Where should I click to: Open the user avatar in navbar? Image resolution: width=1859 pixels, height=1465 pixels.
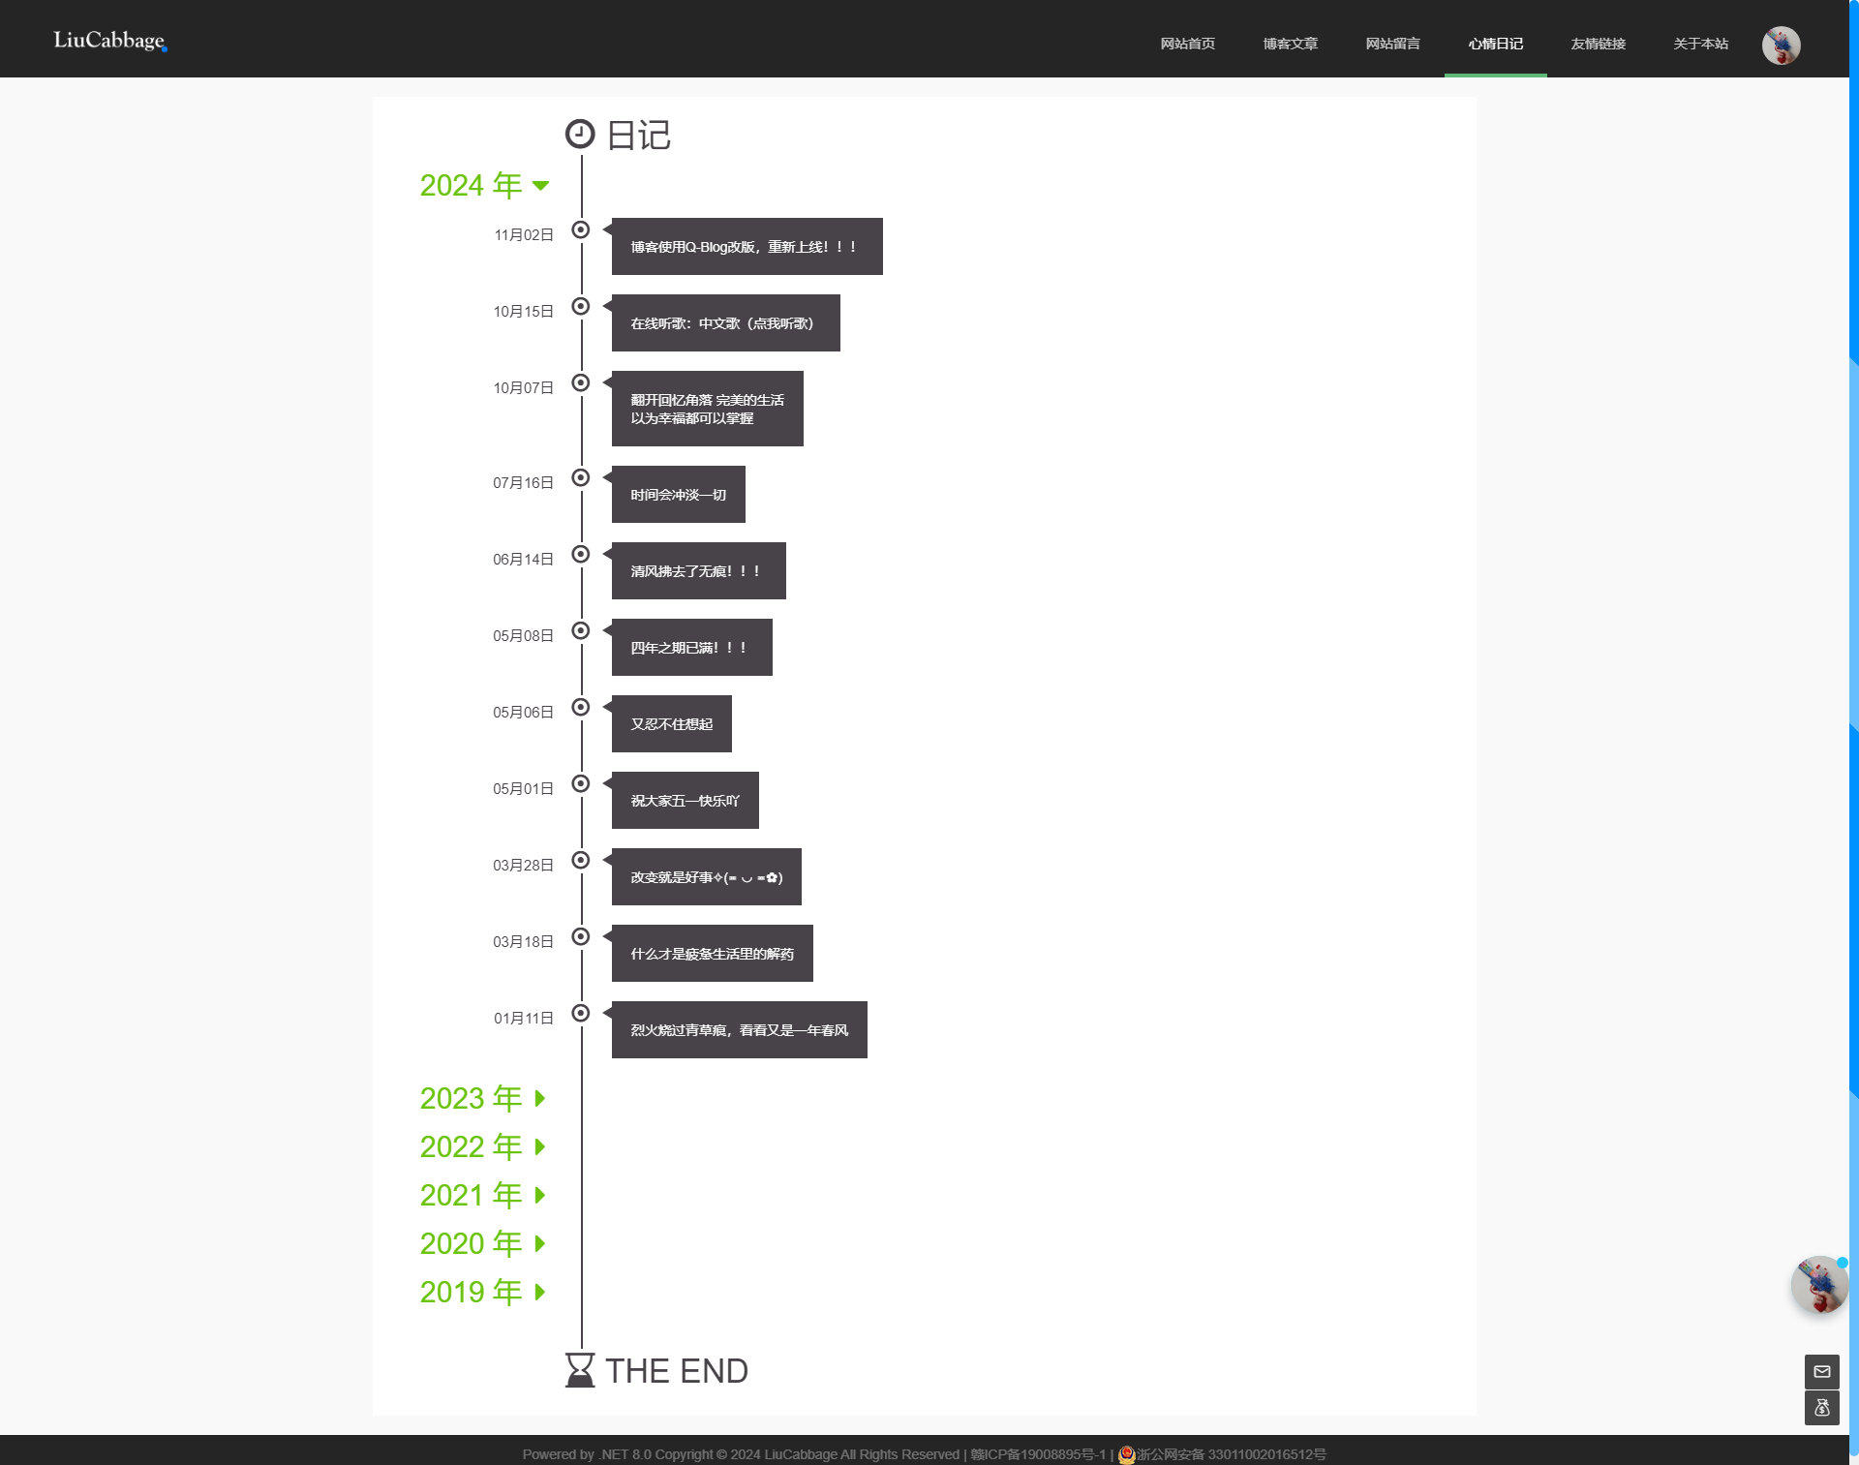(x=1781, y=45)
